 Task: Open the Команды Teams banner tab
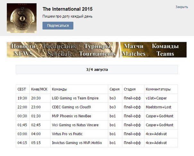click(x=165, y=50)
